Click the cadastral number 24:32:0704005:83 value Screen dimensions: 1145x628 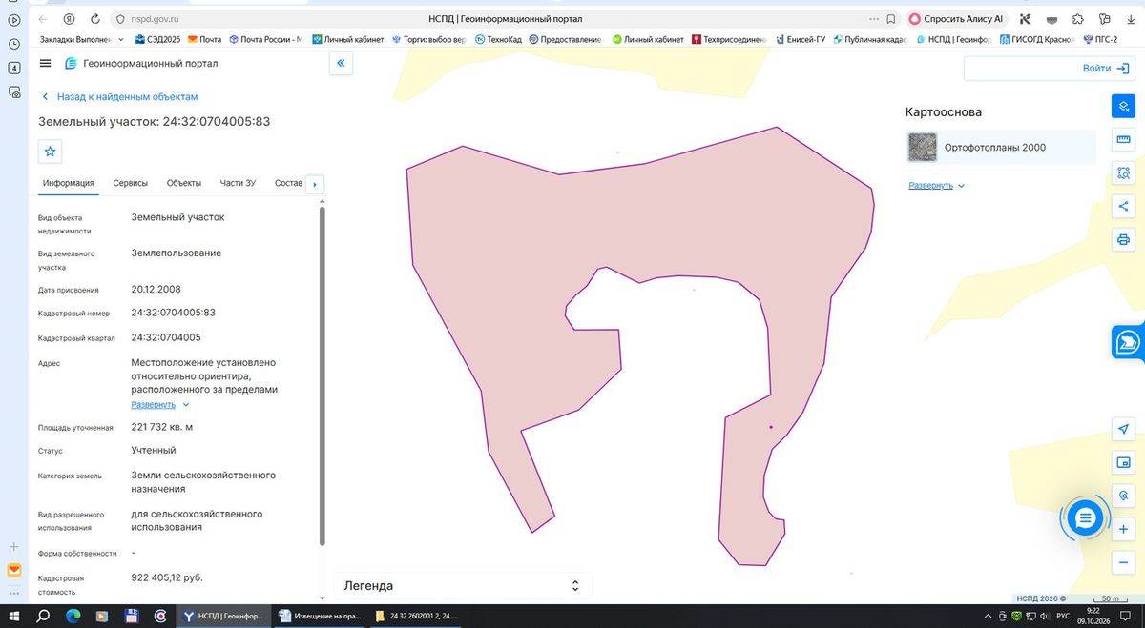tap(173, 313)
